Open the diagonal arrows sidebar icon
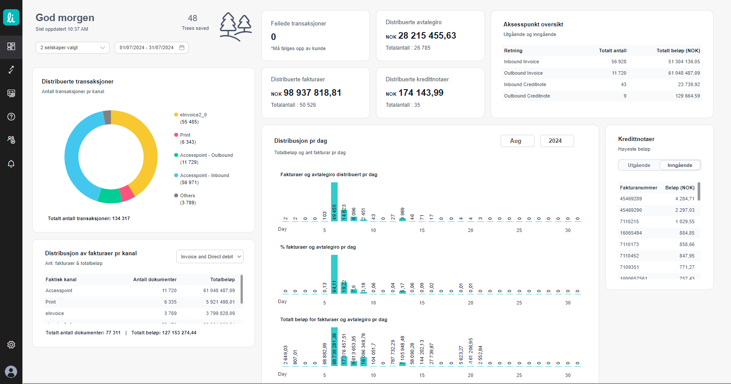 click(11, 69)
